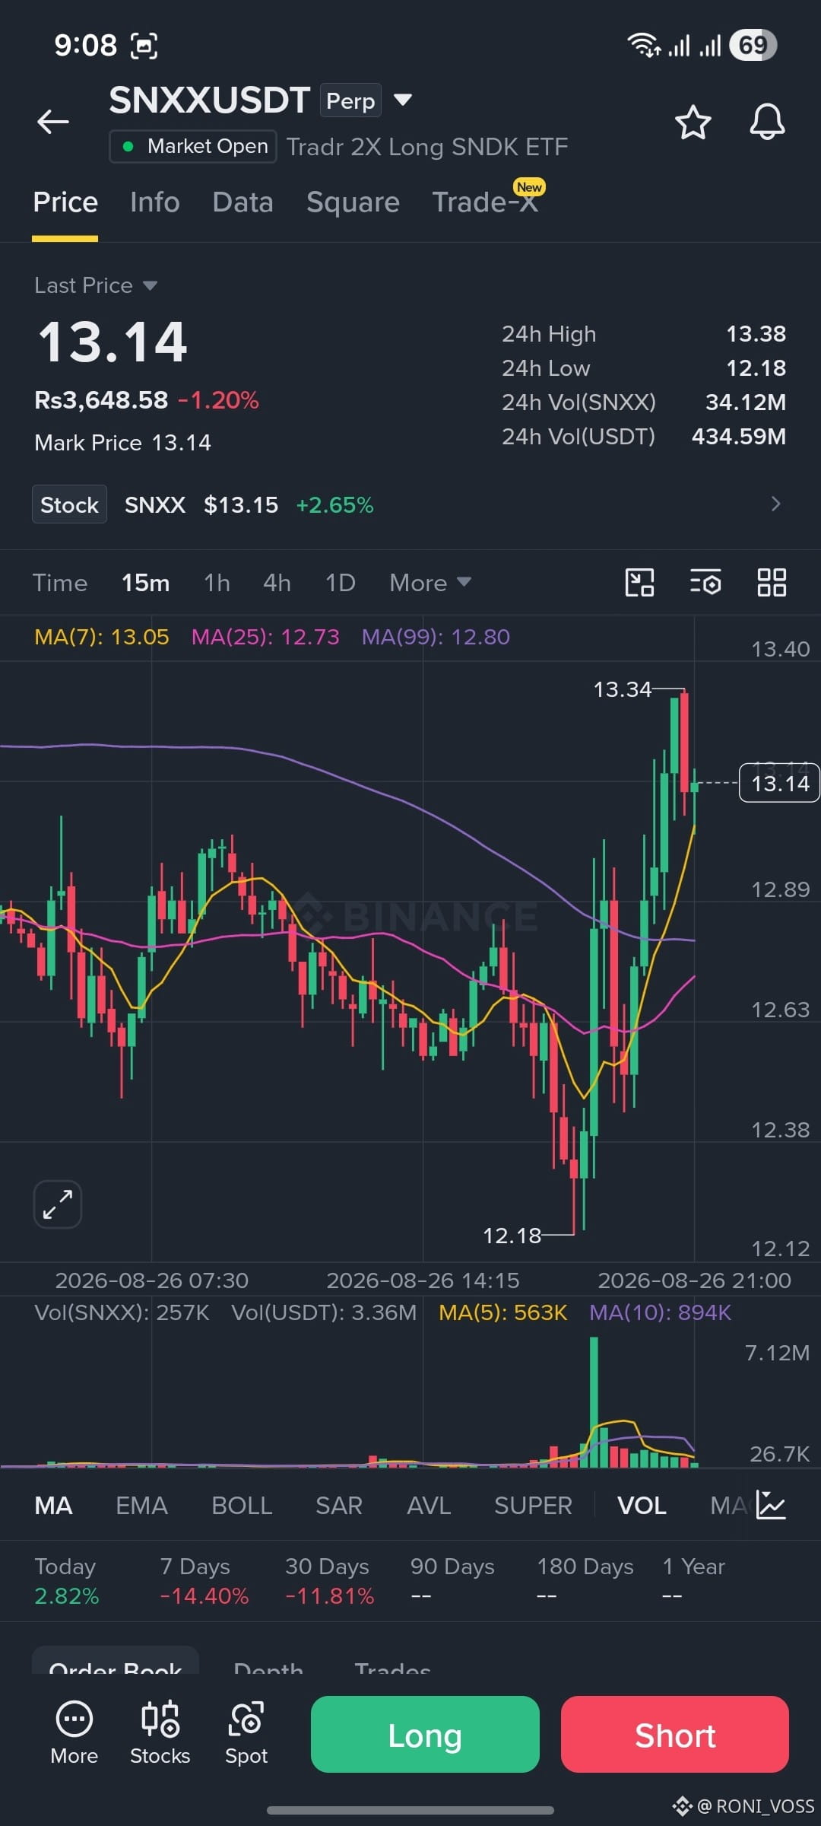
Task: Switch to Spot trading icon
Action: 246,1732
